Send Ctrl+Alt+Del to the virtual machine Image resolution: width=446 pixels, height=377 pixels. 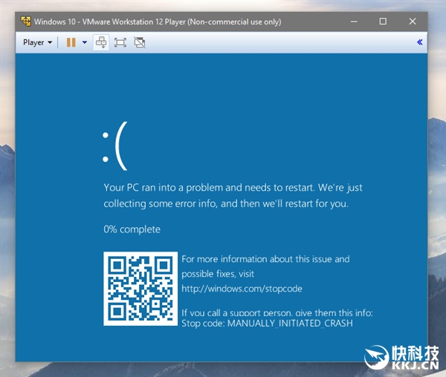tap(101, 42)
